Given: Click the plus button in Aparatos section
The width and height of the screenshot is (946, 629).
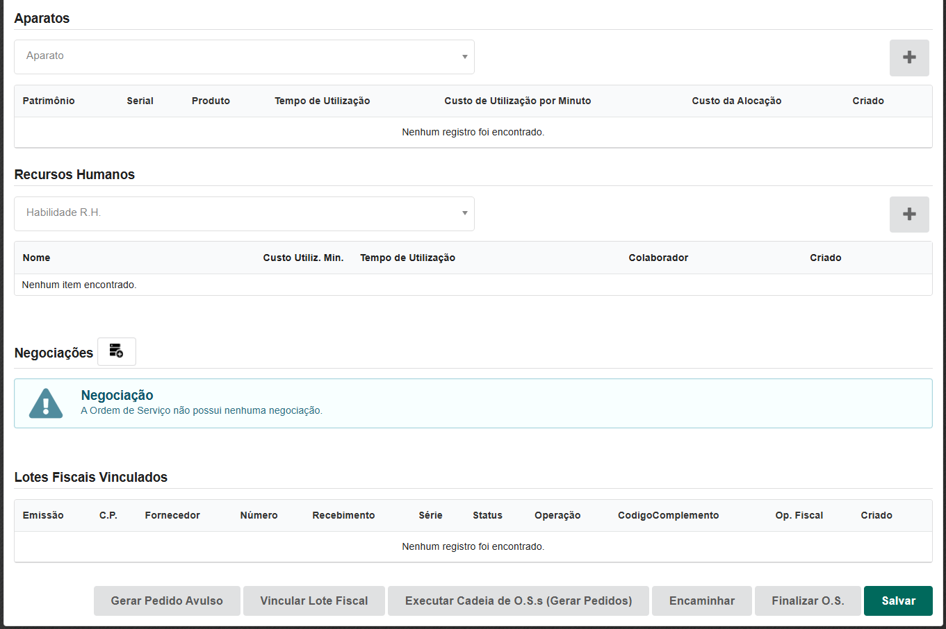Looking at the screenshot, I should [x=909, y=58].
